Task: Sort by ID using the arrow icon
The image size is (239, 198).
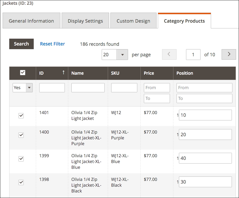Action: click(x=63, y=73)
